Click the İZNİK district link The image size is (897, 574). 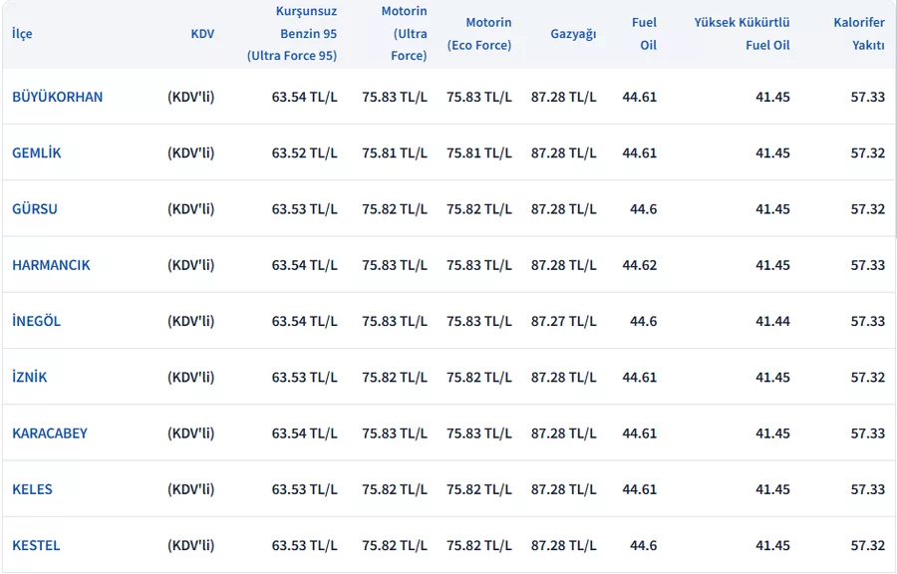click(x=30, y=378)
